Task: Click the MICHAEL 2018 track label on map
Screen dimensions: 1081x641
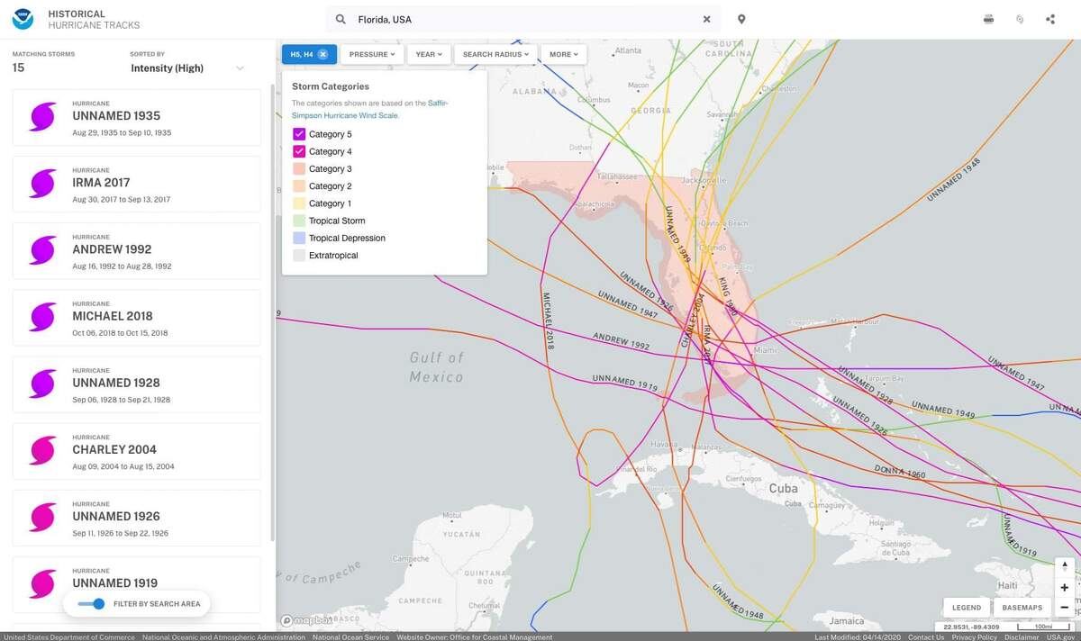Action: coord(548,320)
